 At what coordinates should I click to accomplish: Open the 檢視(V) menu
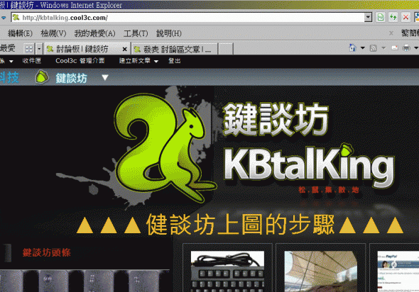(x=53, y=33)
